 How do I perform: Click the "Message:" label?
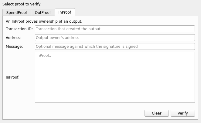tap(14, 47)
